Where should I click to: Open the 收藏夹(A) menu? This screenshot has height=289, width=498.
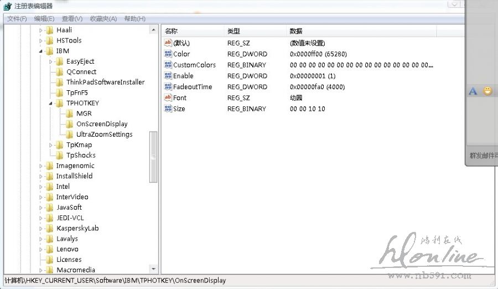pyautogui.click(x=103, y=19)
